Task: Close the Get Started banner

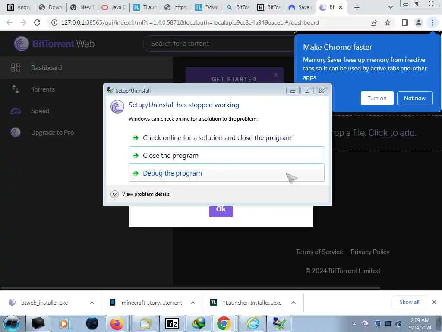Action: [x=276, y=75]
